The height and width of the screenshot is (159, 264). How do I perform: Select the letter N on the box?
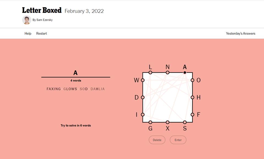pyautogui.click(x=167, y=72)
